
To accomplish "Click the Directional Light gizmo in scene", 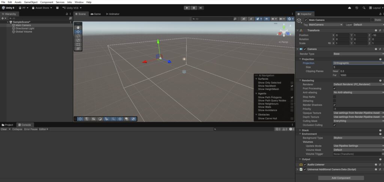I will click(x=184, y=59).
